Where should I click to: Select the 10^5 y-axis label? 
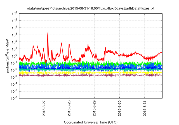tap(14, 21)
